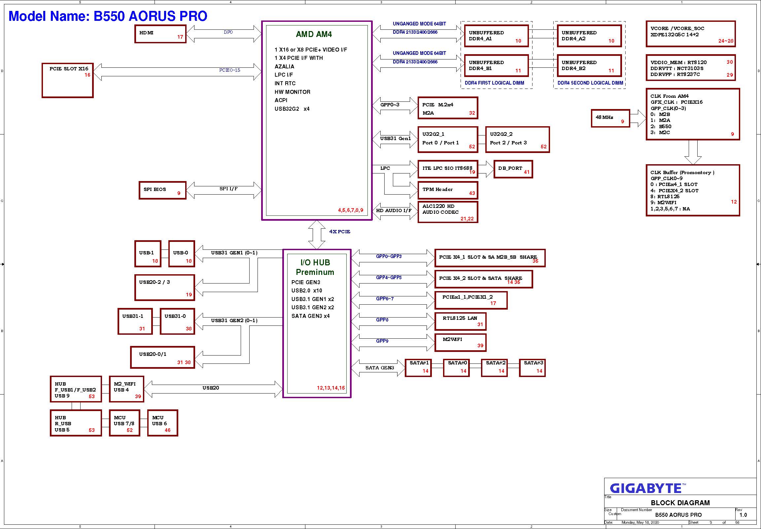Click the M2WIFI block on GPP9
Screen dimensions: 761x529
[x=460, y=343]
